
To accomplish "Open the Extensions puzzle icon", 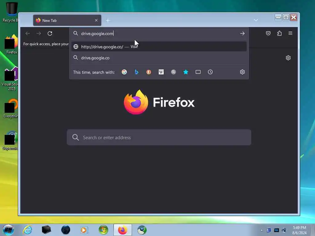I will [279, 33].
